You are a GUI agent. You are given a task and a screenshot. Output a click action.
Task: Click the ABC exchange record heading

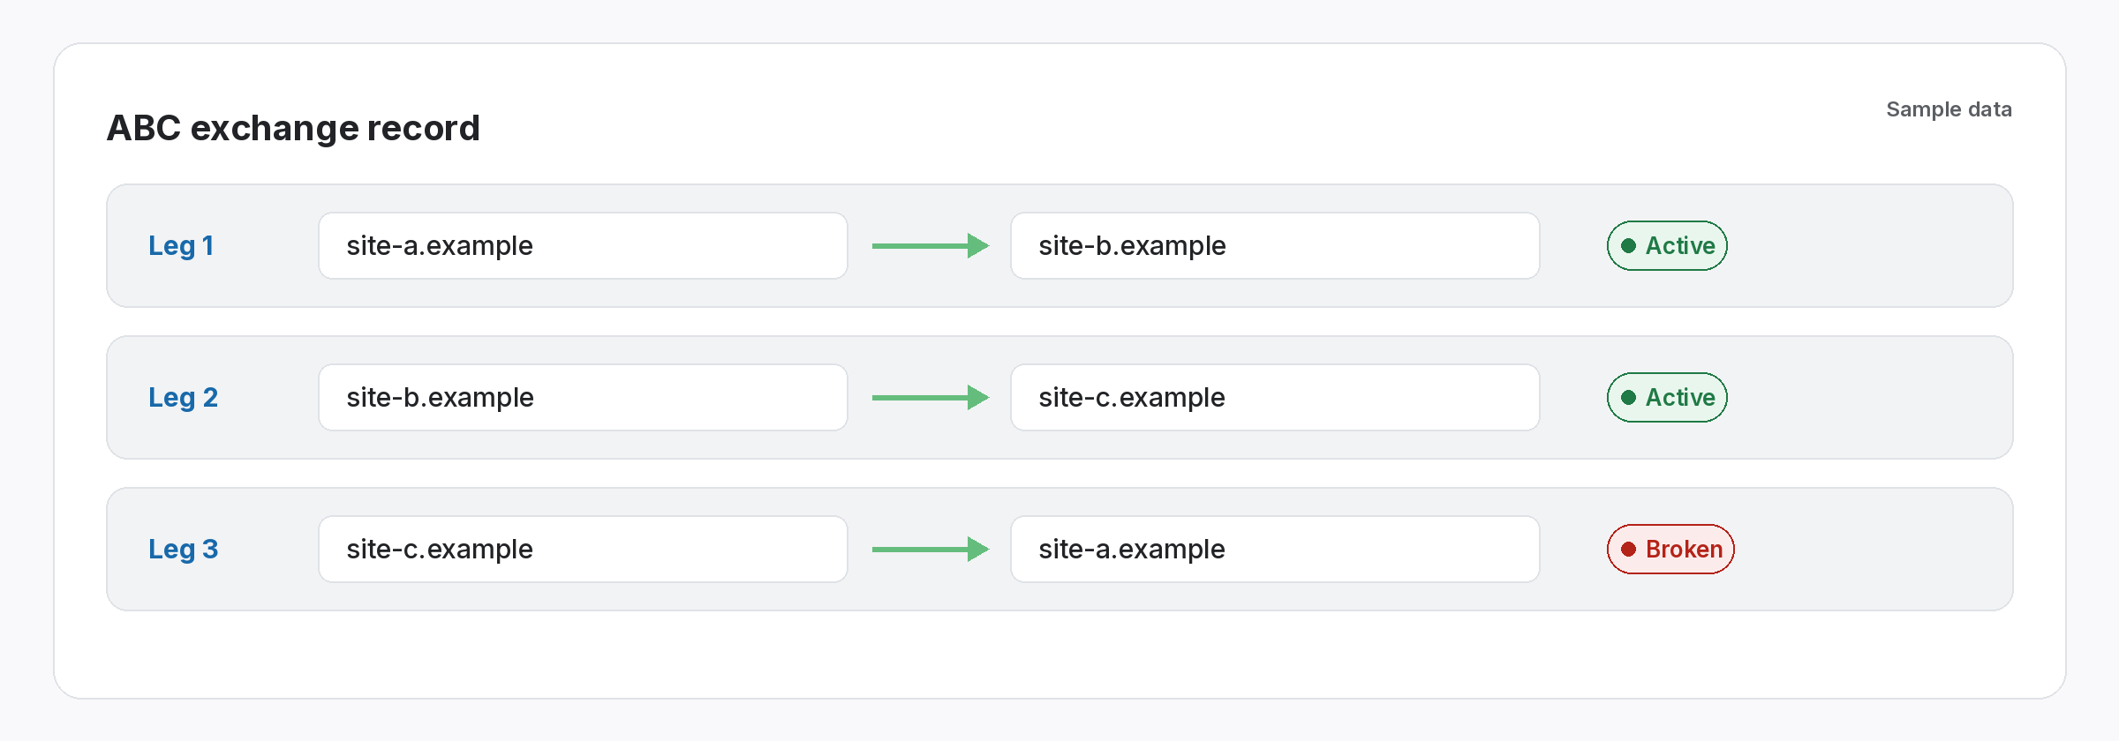(x=293, y=129)
